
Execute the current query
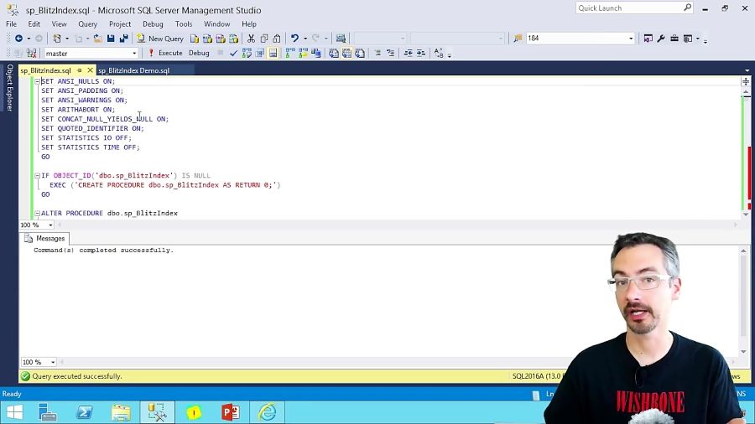click(x=165, y=53)
